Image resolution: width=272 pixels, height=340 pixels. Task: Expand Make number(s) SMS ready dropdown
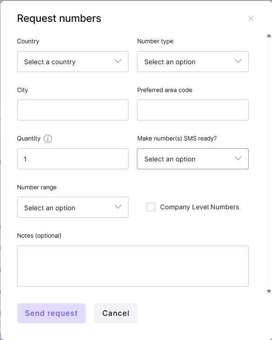point(193,159)
